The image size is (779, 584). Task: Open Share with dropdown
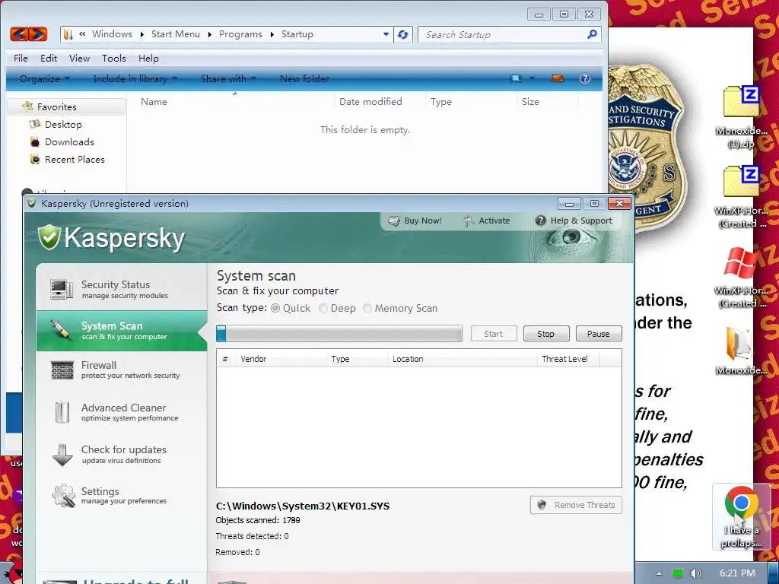click(x=228, y=78)
